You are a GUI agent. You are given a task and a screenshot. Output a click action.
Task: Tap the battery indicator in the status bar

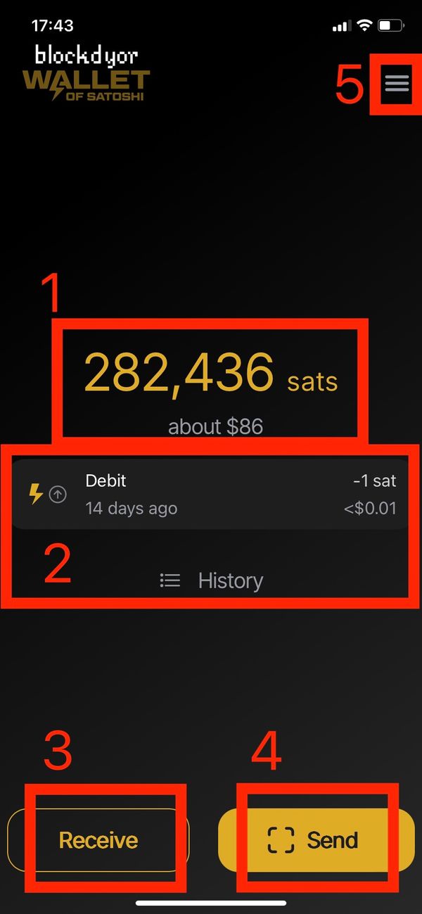pyautogui.click(x=391, y=25)
